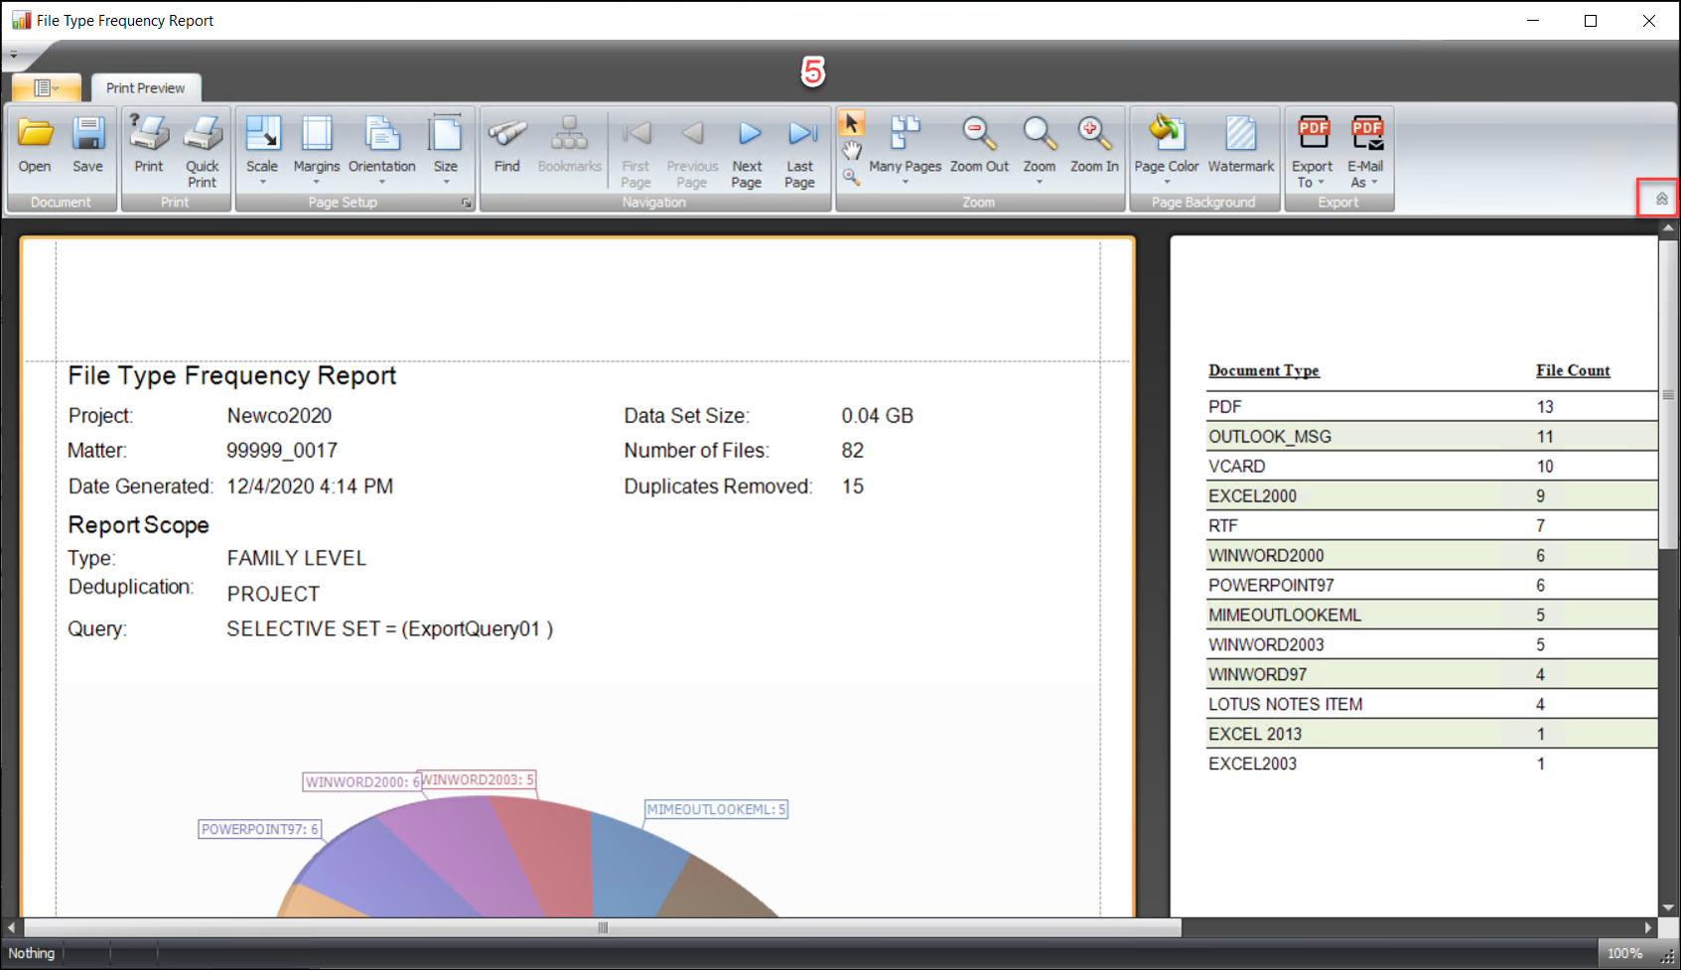The image size is (1681, 970).
Task: Click the WINWORD2000: 6 chart label
Action: (x=362, y=782)
